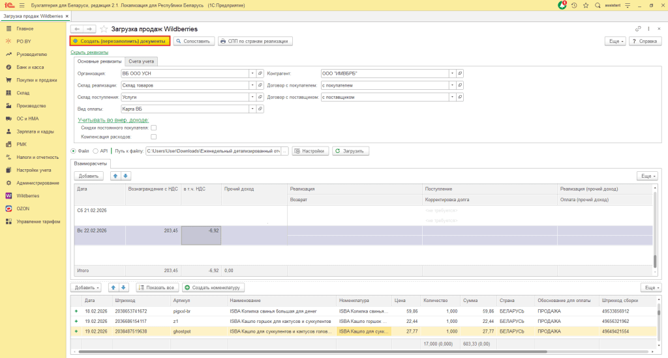Open the notifications bell icon
The width and height of the screenshot is (668, 358).
pyautogui.click(x=562, y=5)
